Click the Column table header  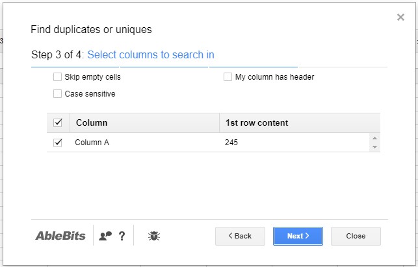(92, 122)
